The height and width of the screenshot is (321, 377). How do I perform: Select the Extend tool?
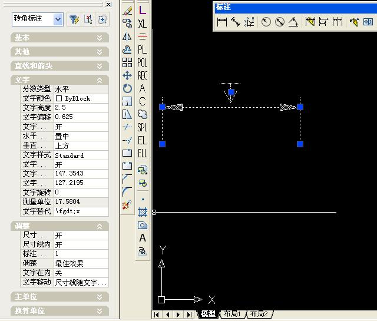[x=127, y=140]
